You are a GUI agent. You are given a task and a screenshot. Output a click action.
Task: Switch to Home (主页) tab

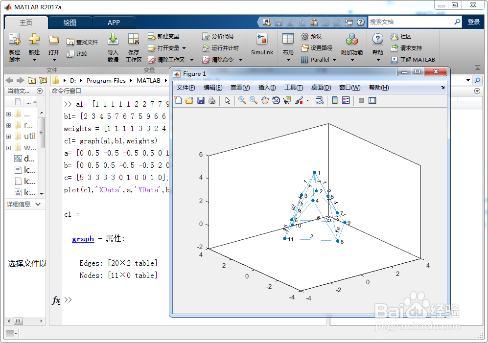pyautogui.click(x=26, y=23)
